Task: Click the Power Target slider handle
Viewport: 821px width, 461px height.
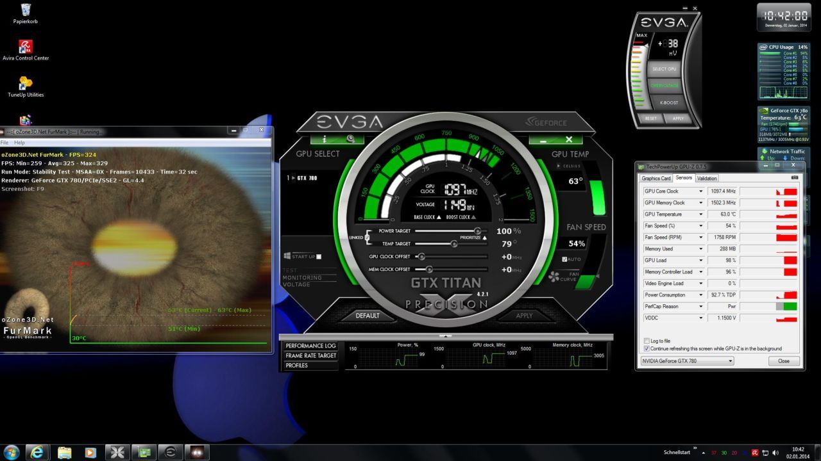Action: [477, 230]
